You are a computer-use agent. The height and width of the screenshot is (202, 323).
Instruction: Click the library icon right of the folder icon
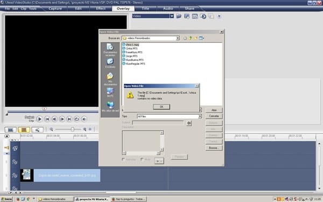[x=187, y=16]
